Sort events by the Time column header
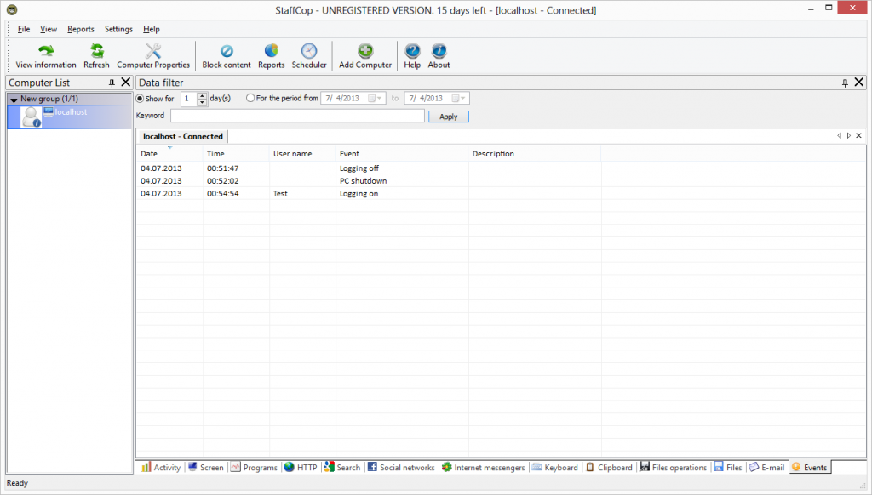872x495 pixels. (x=215, y=154)
